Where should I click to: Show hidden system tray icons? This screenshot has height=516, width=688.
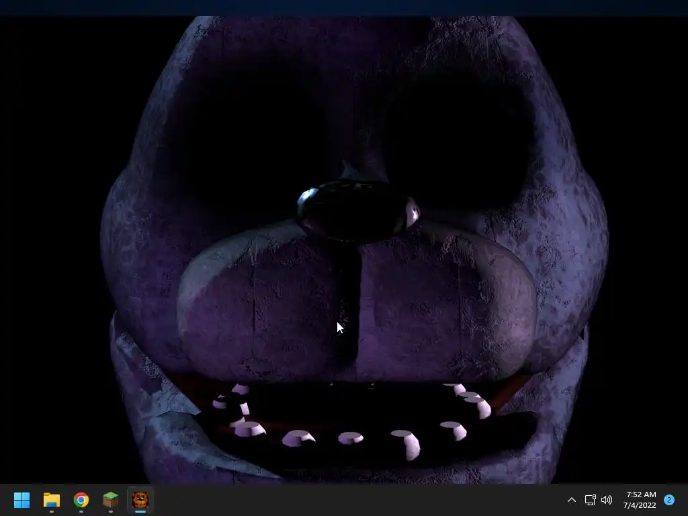[572, 500]
